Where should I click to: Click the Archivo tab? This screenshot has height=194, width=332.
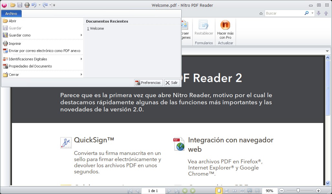11,14
